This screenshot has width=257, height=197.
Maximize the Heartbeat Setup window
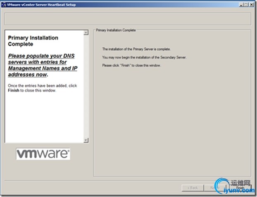click(246, 5)
